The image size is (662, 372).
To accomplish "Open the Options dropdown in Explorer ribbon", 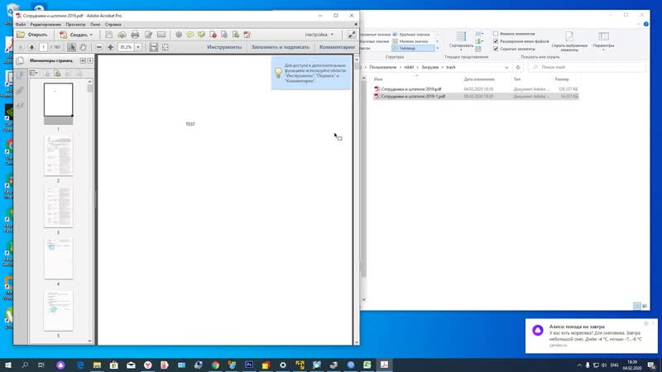I will coord(603,41).
